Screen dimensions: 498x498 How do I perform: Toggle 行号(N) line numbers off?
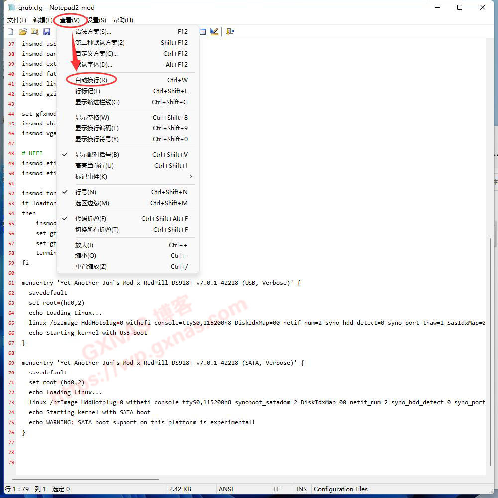[x=86, y=192]
